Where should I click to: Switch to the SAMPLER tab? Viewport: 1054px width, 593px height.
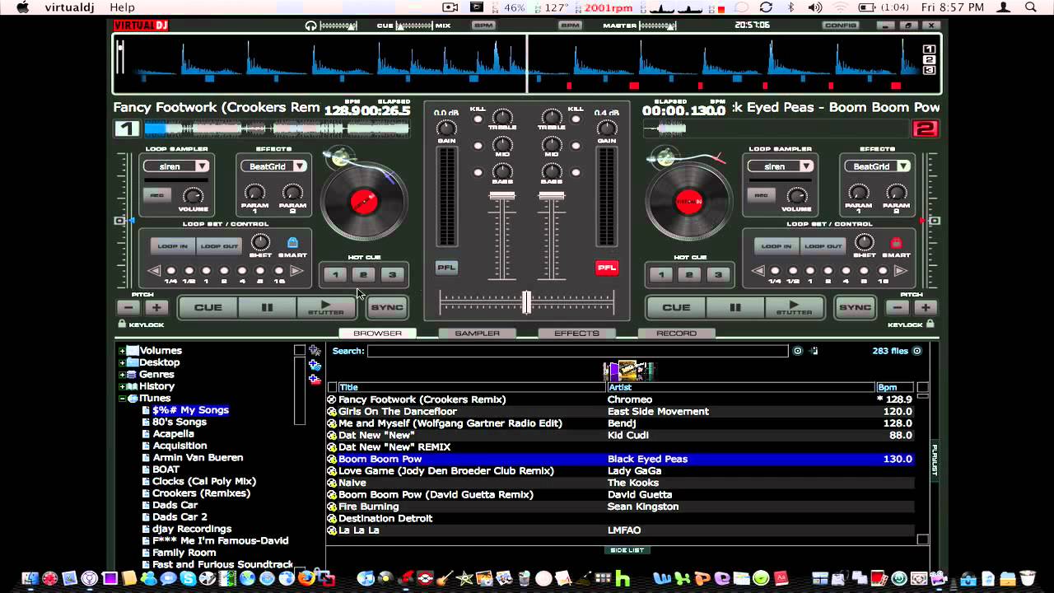point(478,334)
